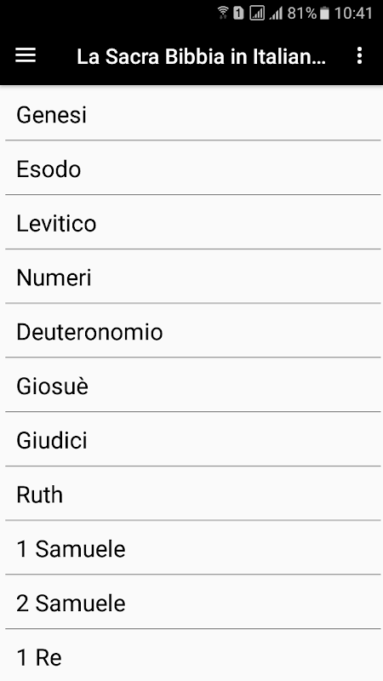Tap the battery icon in status bar

coord(324,14)
